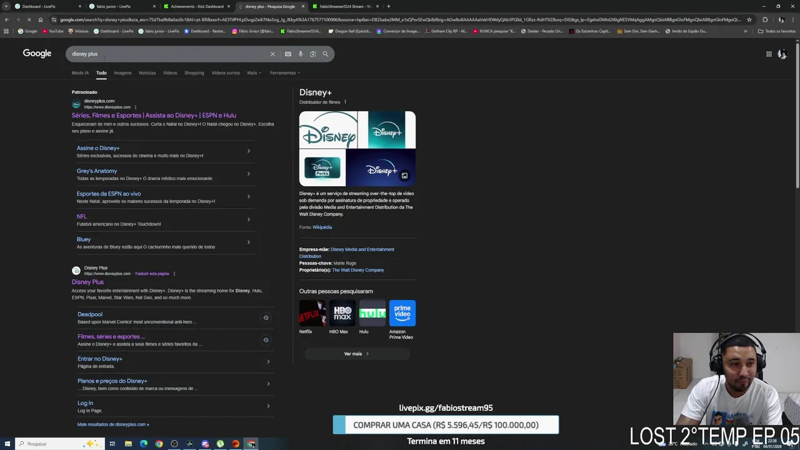The image size is (800, 450).
Task: Switch to the Modo IA tab
Action: (x=80, y=72)
